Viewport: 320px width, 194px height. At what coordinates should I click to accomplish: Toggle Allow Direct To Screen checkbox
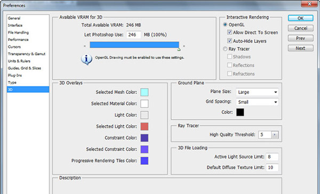229,32
